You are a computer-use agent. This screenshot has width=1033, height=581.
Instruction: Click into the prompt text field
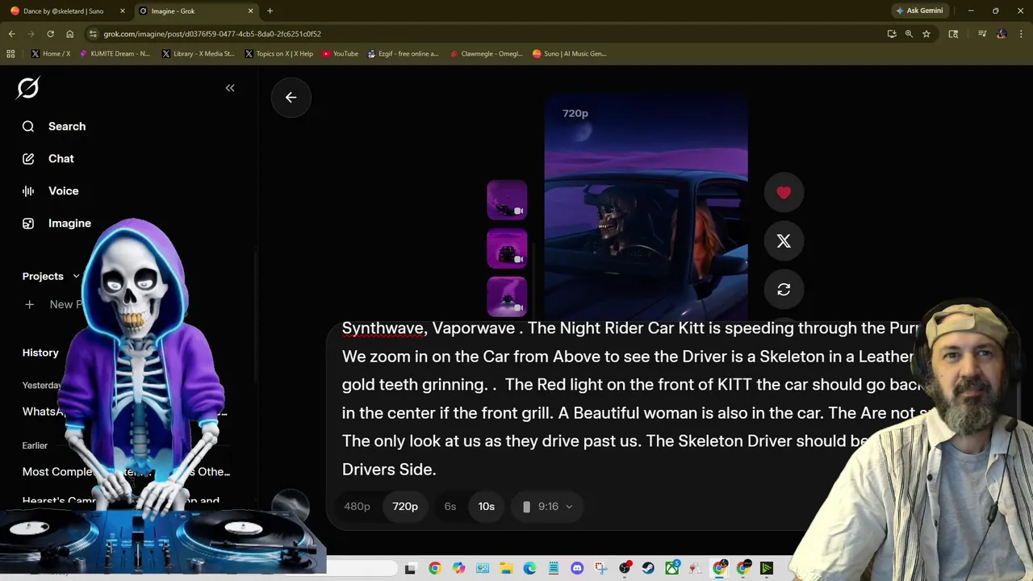(x=629, y=399)
